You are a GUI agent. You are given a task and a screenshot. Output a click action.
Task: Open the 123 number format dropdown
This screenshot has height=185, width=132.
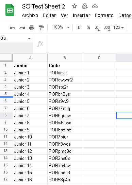pyautogui.click(x=118, y=27)
